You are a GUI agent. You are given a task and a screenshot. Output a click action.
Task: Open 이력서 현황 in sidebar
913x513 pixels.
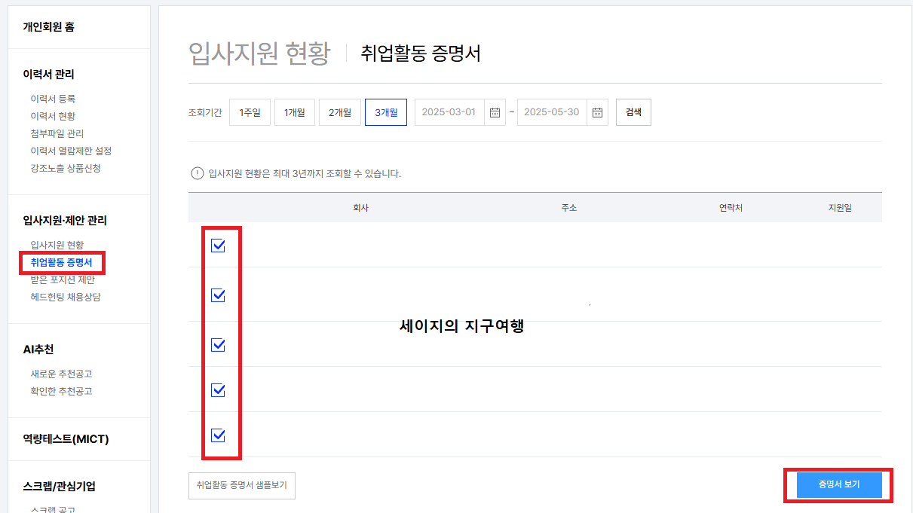pyautogui.click(x=53, y=116)
